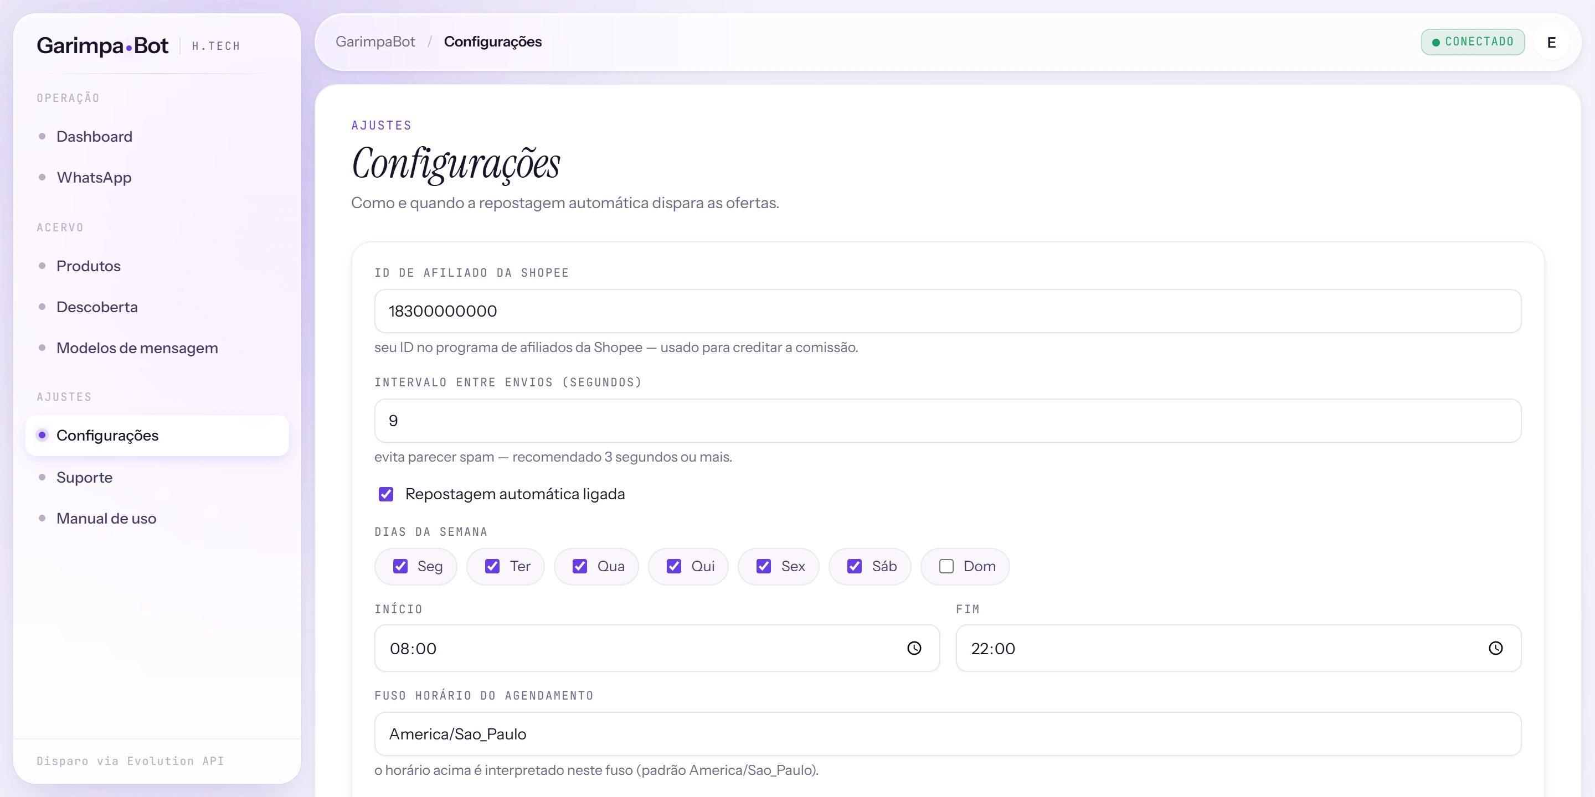Click the Garimpa.Bot logo
1595x797 pixels.
tap(102, 45)
